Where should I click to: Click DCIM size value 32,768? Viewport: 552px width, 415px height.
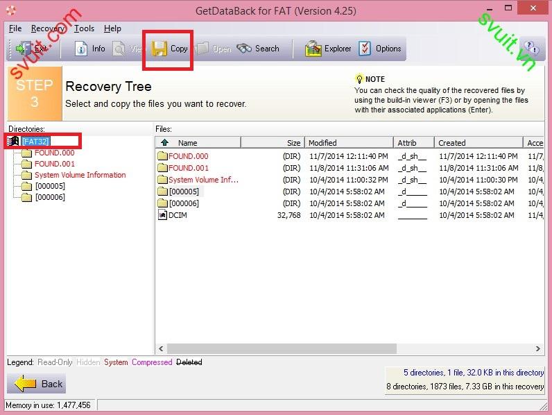click(288, 215)
